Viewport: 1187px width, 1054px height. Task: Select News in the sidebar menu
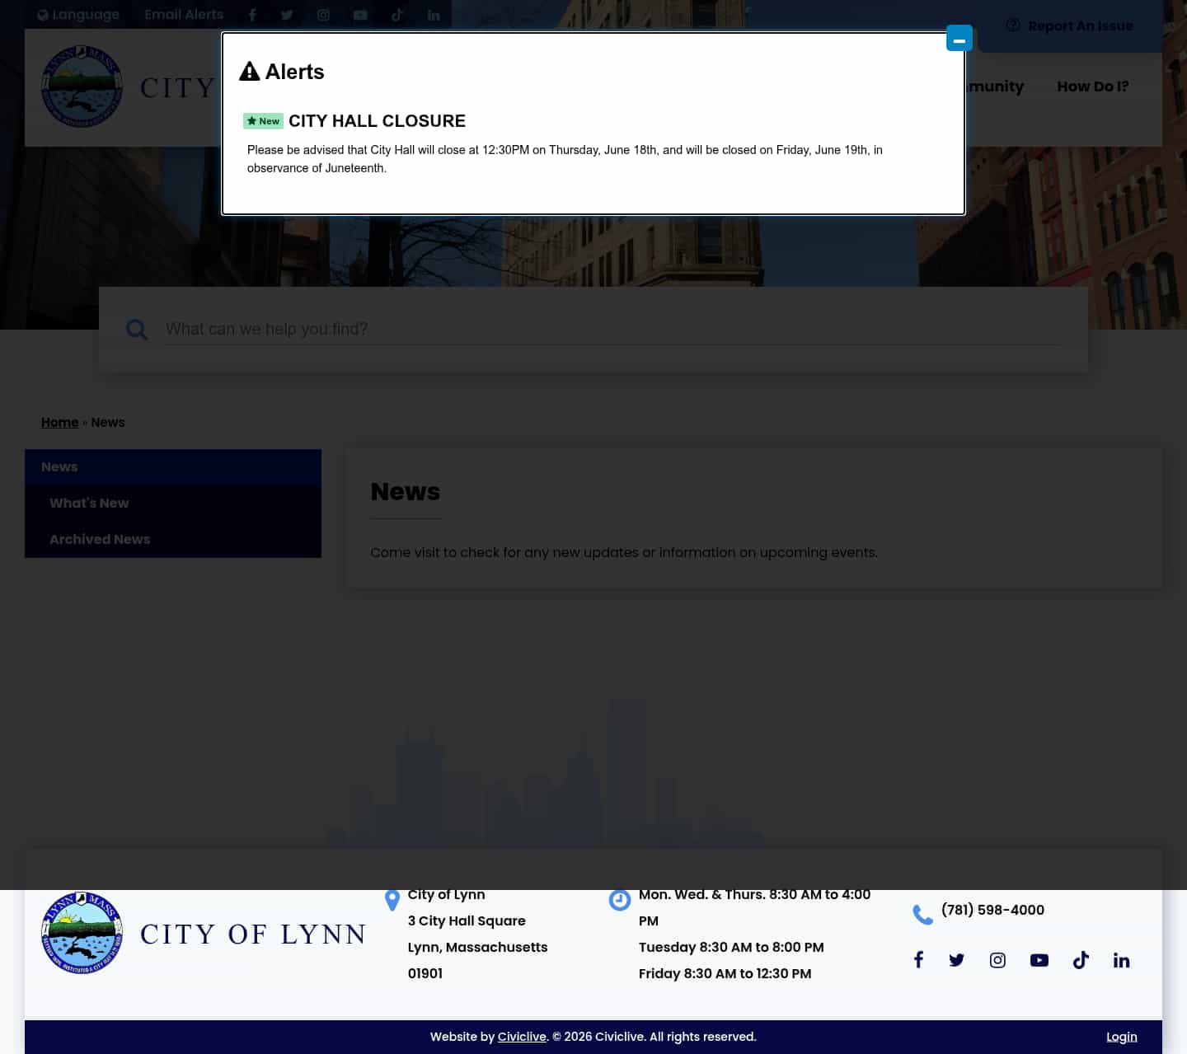pyautogui.click(x=173, y=467)
